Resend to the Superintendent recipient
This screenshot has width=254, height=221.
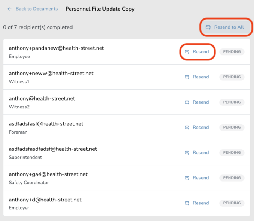point(197,153)
